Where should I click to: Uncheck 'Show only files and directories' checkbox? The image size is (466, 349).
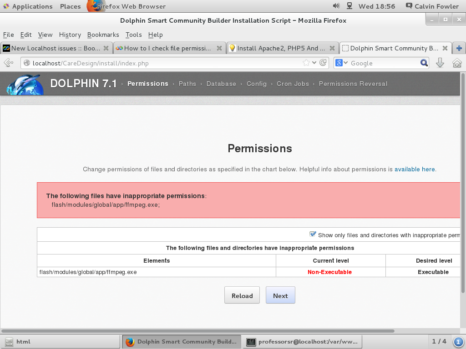pos(313,234)
